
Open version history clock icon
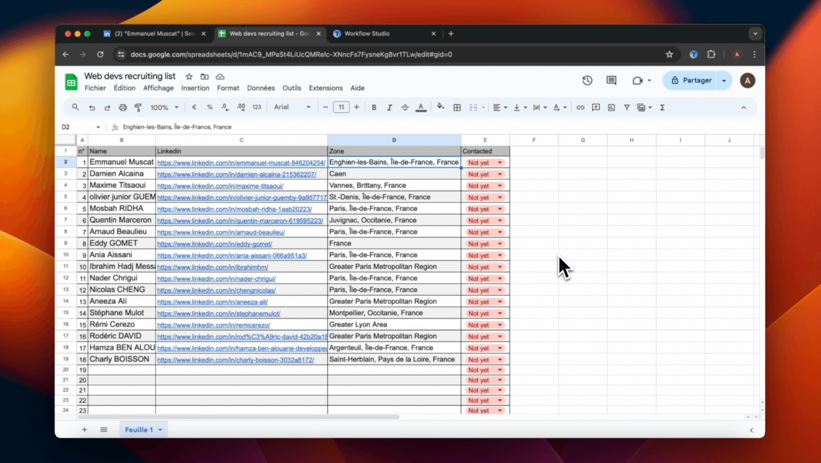587,80
